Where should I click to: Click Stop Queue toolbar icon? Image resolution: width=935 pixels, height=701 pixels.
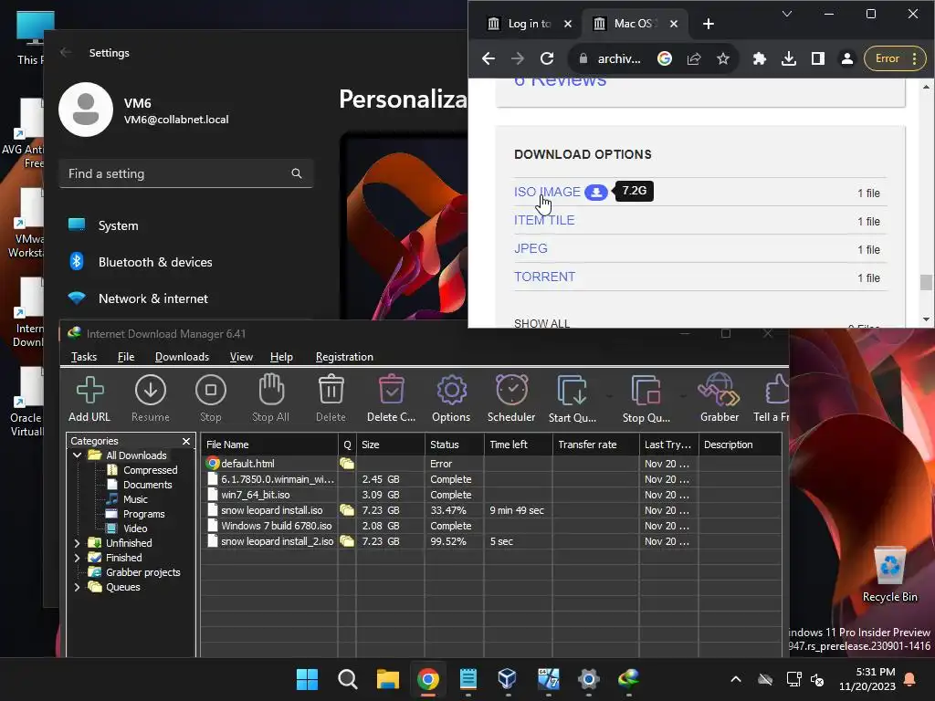[x=646, y=398]
